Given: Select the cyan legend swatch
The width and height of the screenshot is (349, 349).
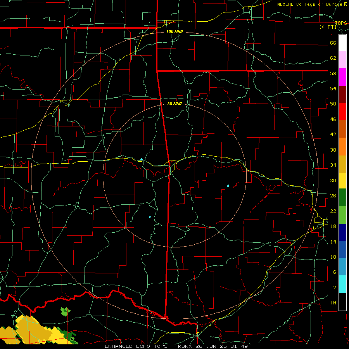Looking at the screenshot, I should (x=342, y=284).
